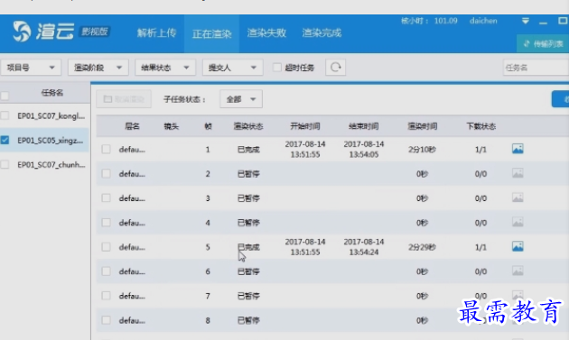The height and width of the screenshot is (340, 569).
Task: Check the frame 5 row checkbox
Action: click(x=106, y=247)
